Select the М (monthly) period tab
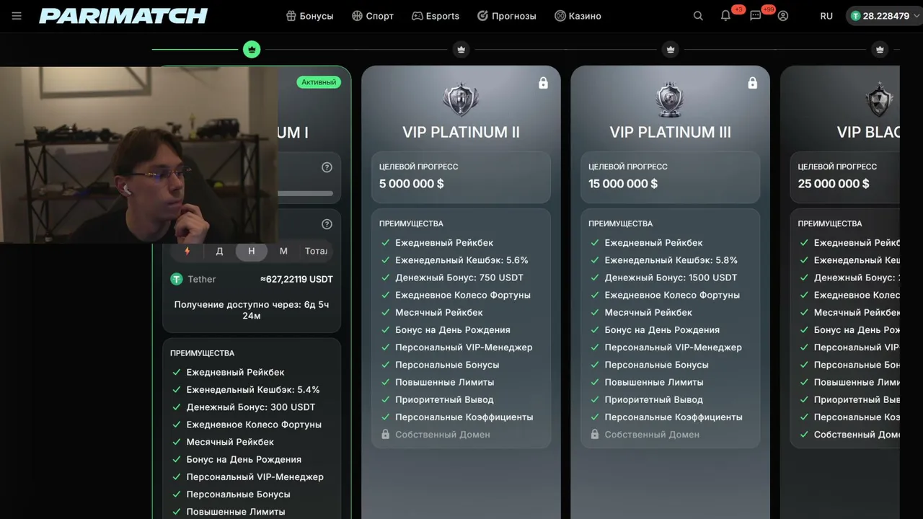923x519 pixels. tap(283, 251)
